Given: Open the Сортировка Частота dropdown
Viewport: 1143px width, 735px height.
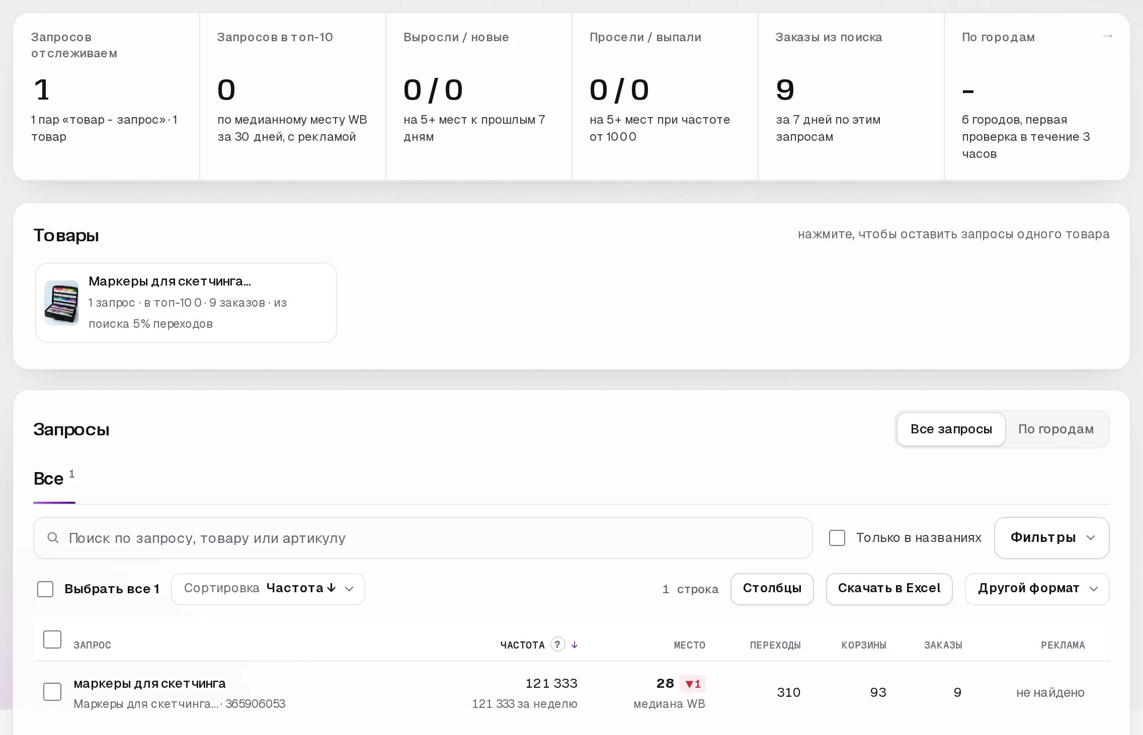Looking at the screenshot, I should coord(268,589).
